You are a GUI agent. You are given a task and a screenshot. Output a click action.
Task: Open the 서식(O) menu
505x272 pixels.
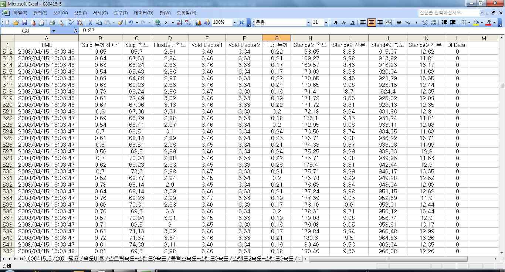[100, 13]
